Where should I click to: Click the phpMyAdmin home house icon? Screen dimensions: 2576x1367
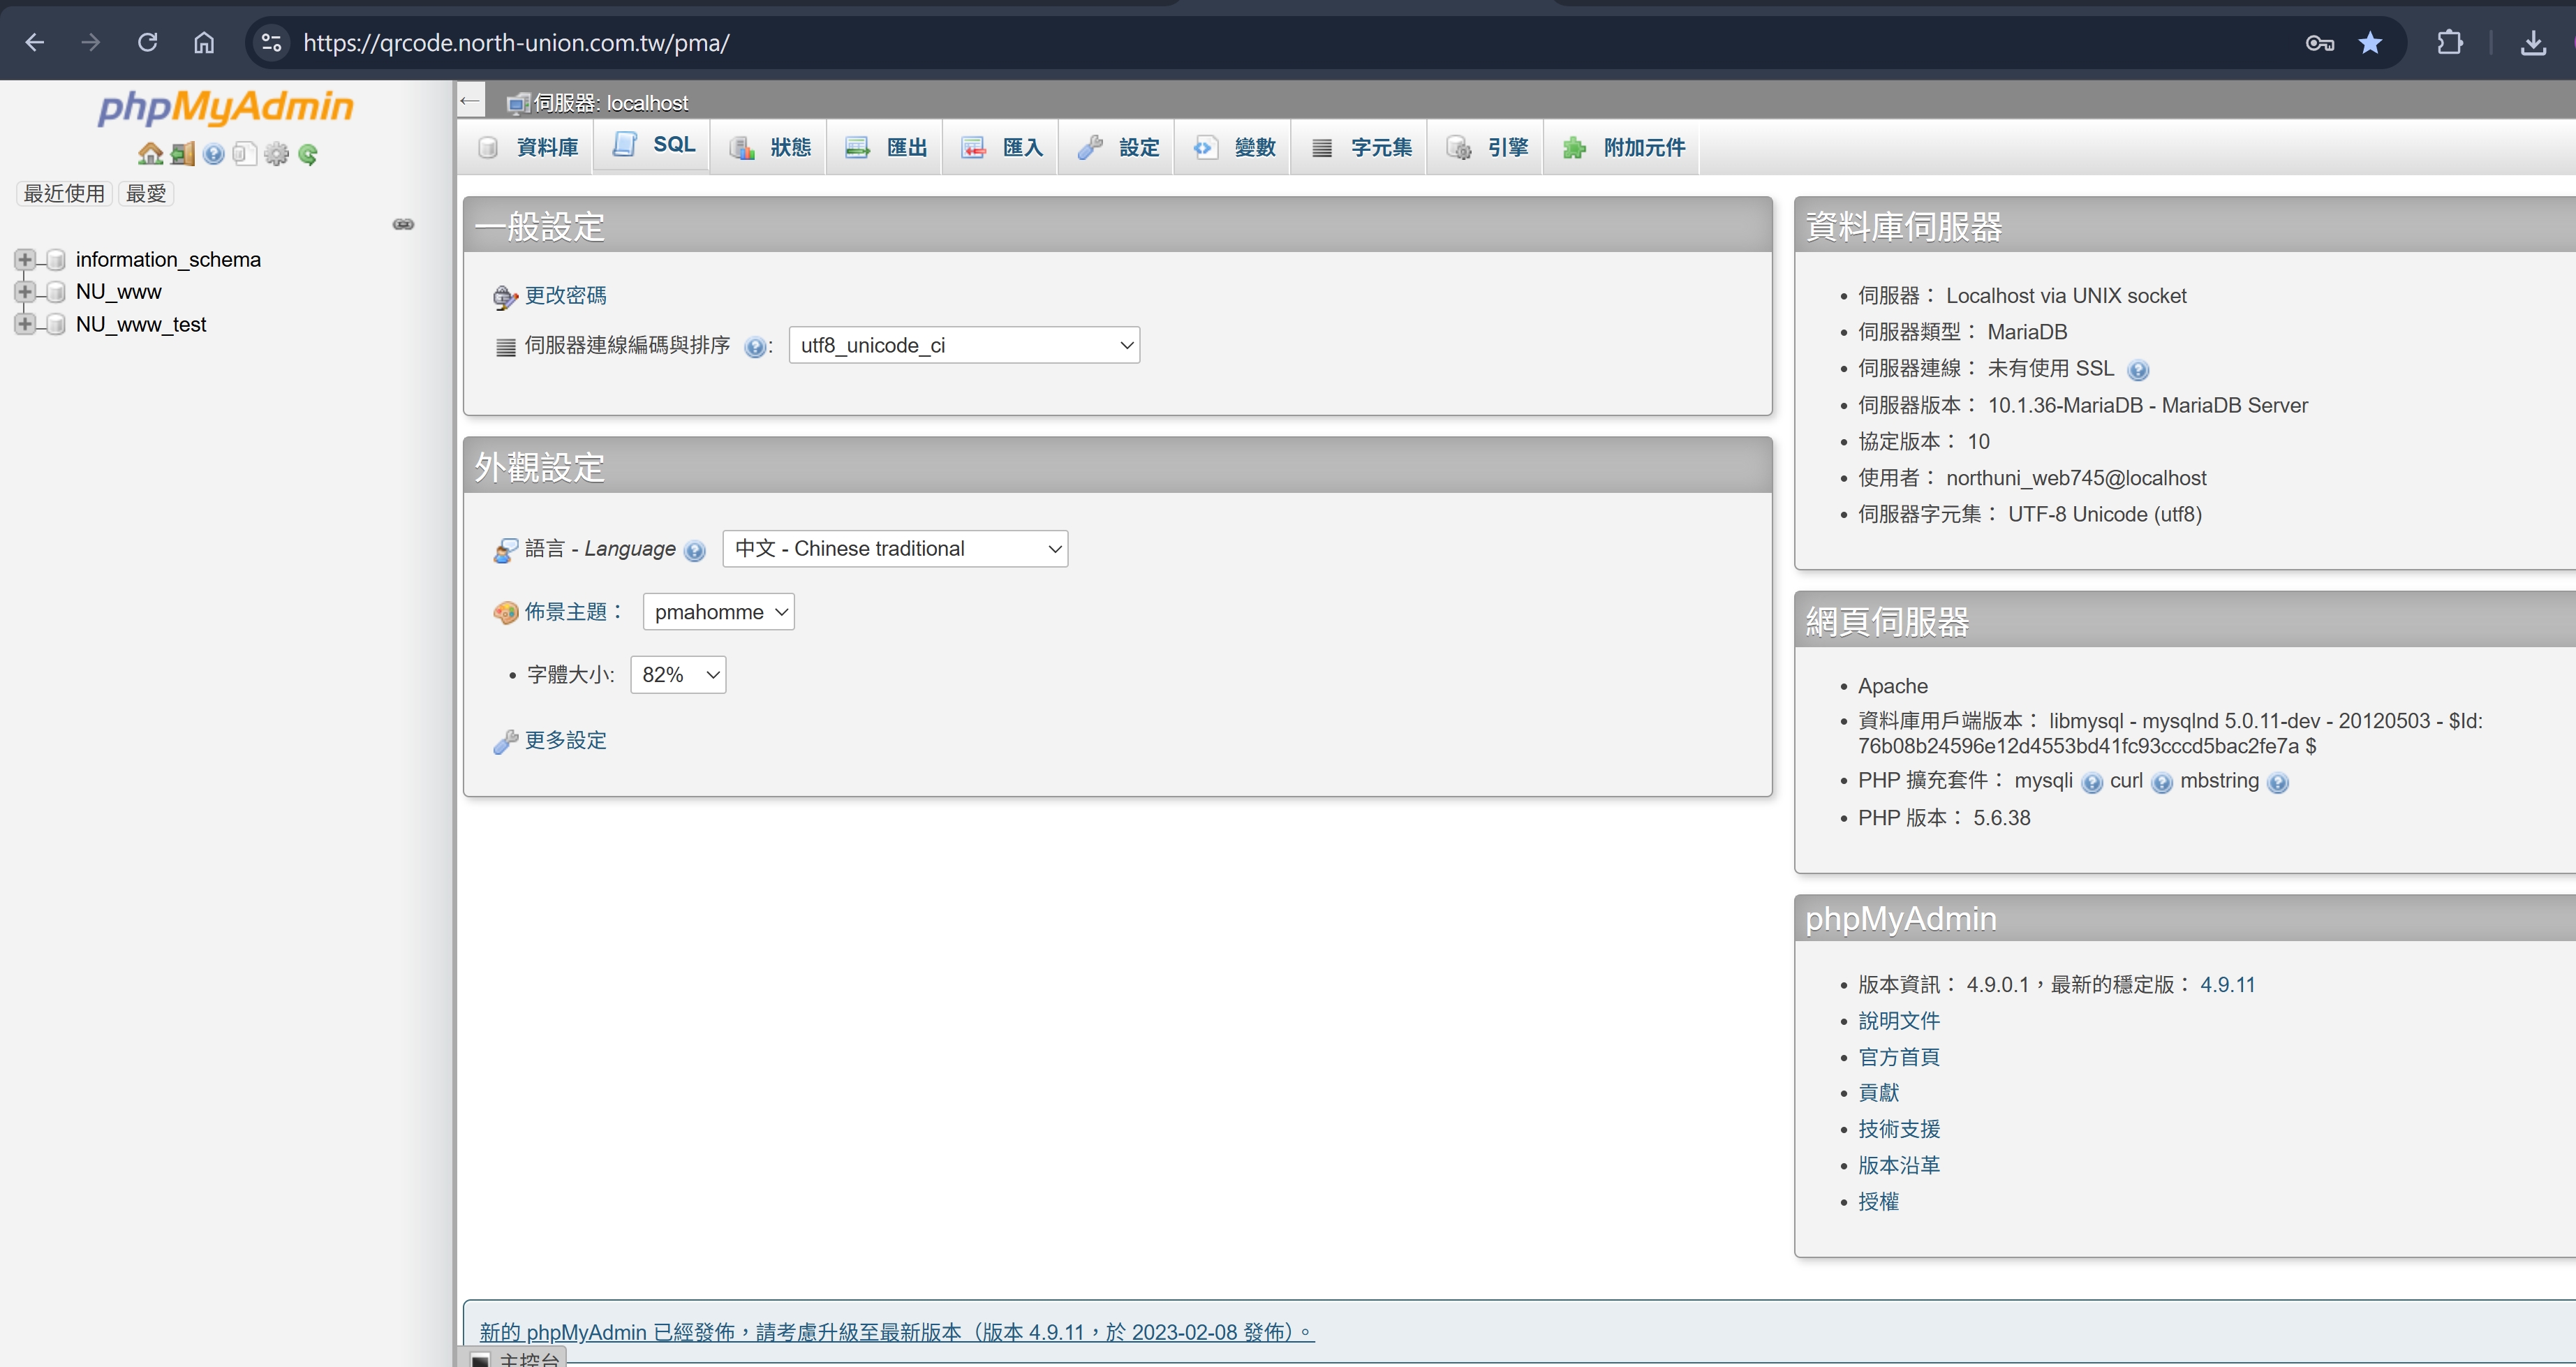pos(150,154)
